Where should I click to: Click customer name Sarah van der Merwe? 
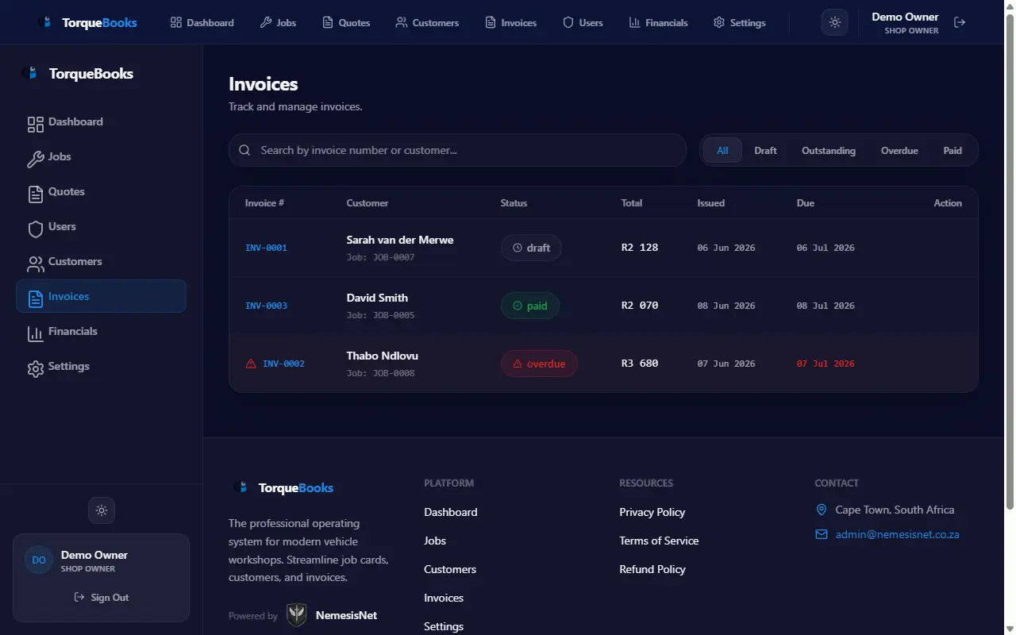pos(400,240)
